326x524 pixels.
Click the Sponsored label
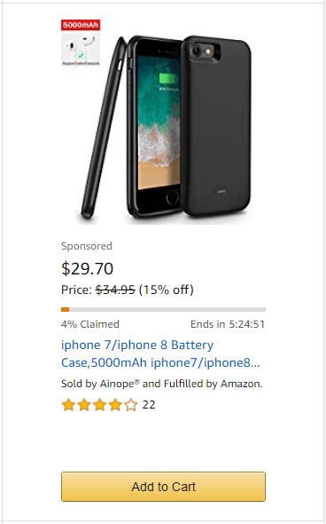pyautogui.click(x=87, y=246)
